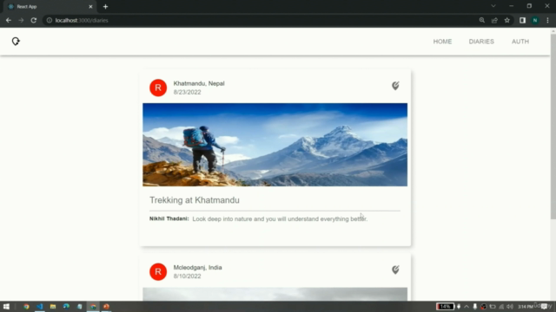Image resolution: width=556 pixels, height=312 pixels.
Task: Click the battery 14% indicator
Action: point(445,307)
